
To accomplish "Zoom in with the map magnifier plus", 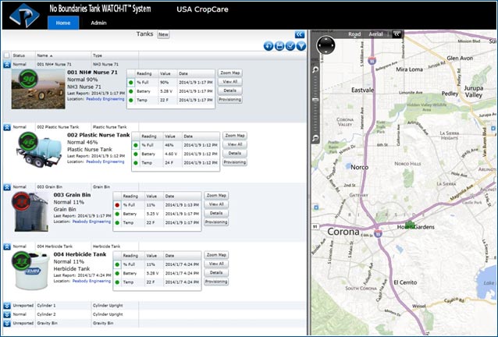I will [315, 69].
